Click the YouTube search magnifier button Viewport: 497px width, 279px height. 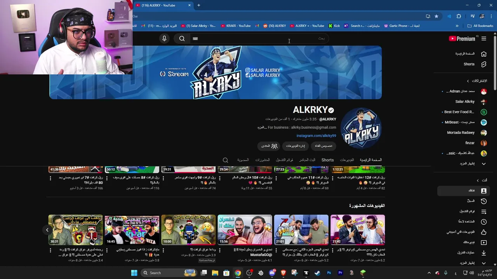coord(182,38)
